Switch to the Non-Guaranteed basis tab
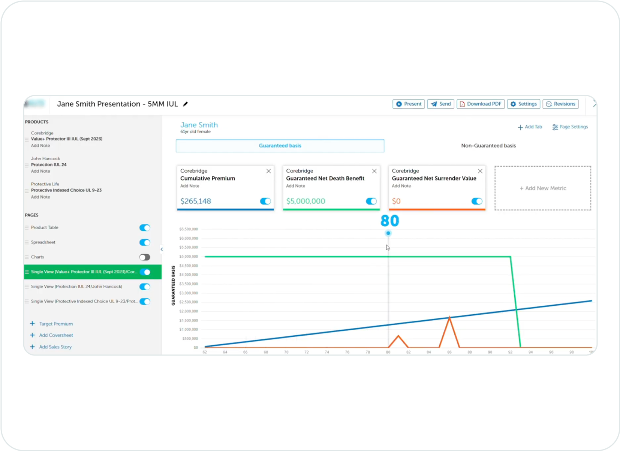The height and width of the screenshot is (451, 620). pyautogui.click(x=488, y=146)
